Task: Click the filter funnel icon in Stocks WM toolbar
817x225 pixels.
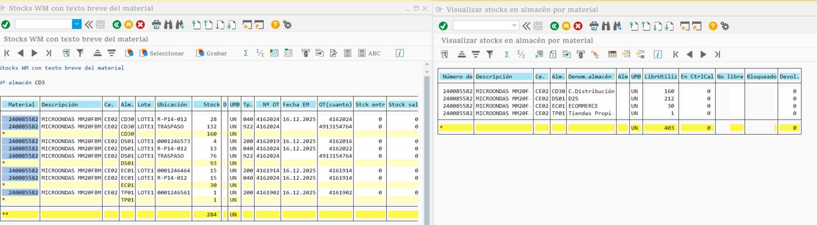Action: click(x=80, y=53)
